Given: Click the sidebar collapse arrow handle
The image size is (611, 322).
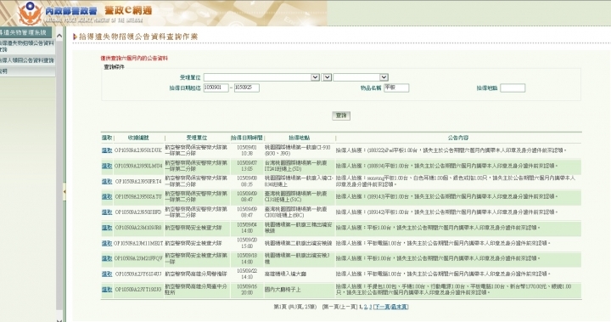Looking at the screenshot, I should click(64, 192).
